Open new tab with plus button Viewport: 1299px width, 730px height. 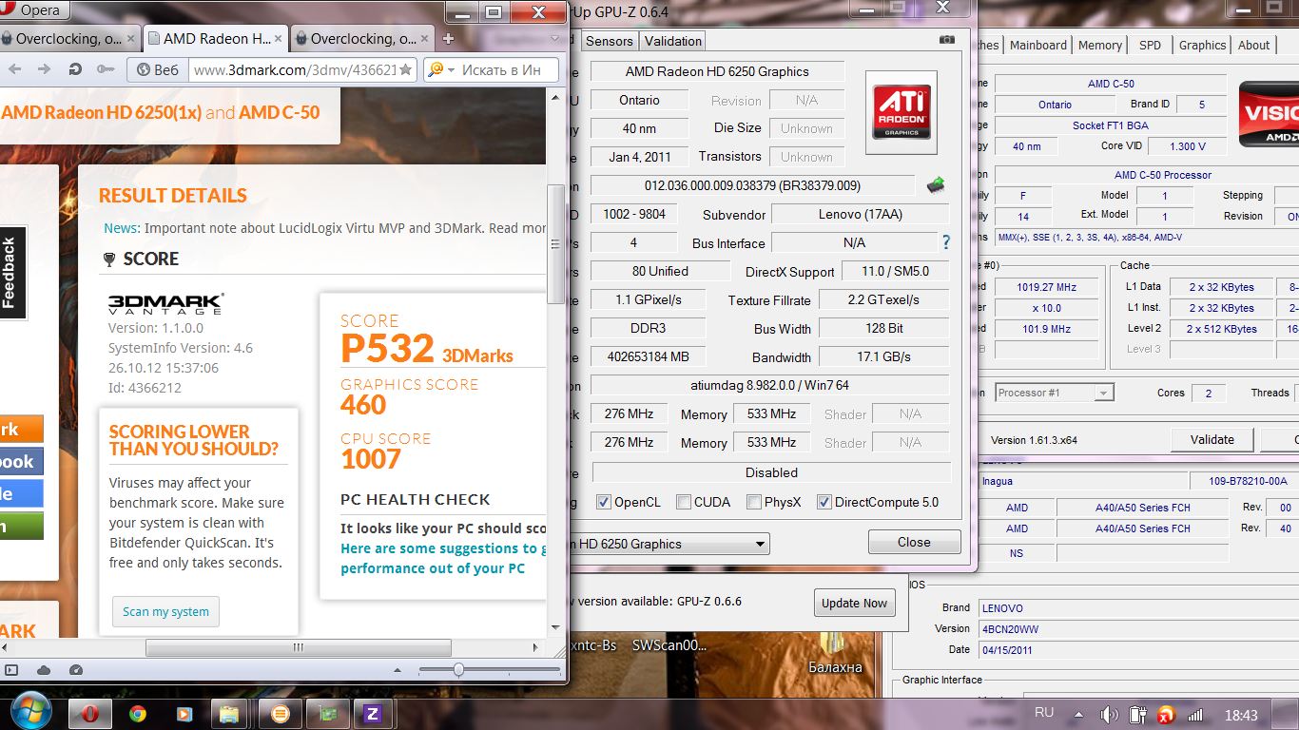(x=448, y=39)
